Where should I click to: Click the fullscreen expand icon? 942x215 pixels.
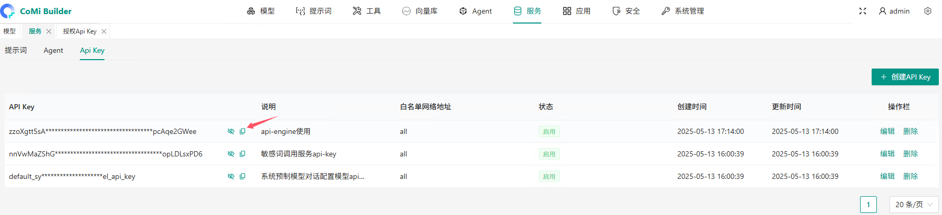click(862, 11)
